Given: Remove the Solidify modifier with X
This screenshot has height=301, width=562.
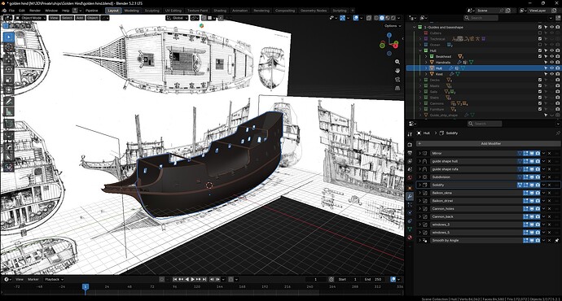Looking at the screenshot, I should (x=549, y=185).
